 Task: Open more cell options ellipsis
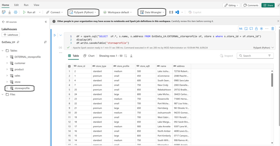[266, 28]
